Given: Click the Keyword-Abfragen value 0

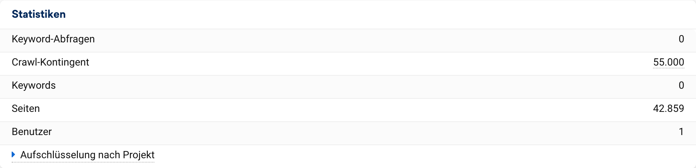Looking at the screenshot, I should pyautogui.click(x=681, y=39).
